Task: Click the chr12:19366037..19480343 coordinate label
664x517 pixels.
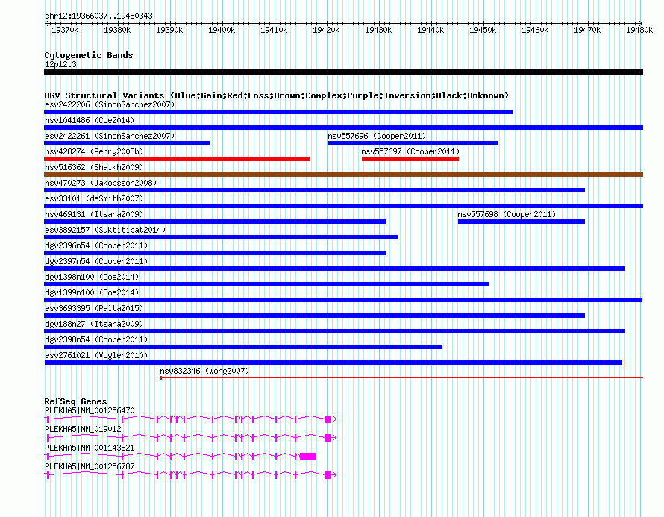Action: click(x=98, y=16)
